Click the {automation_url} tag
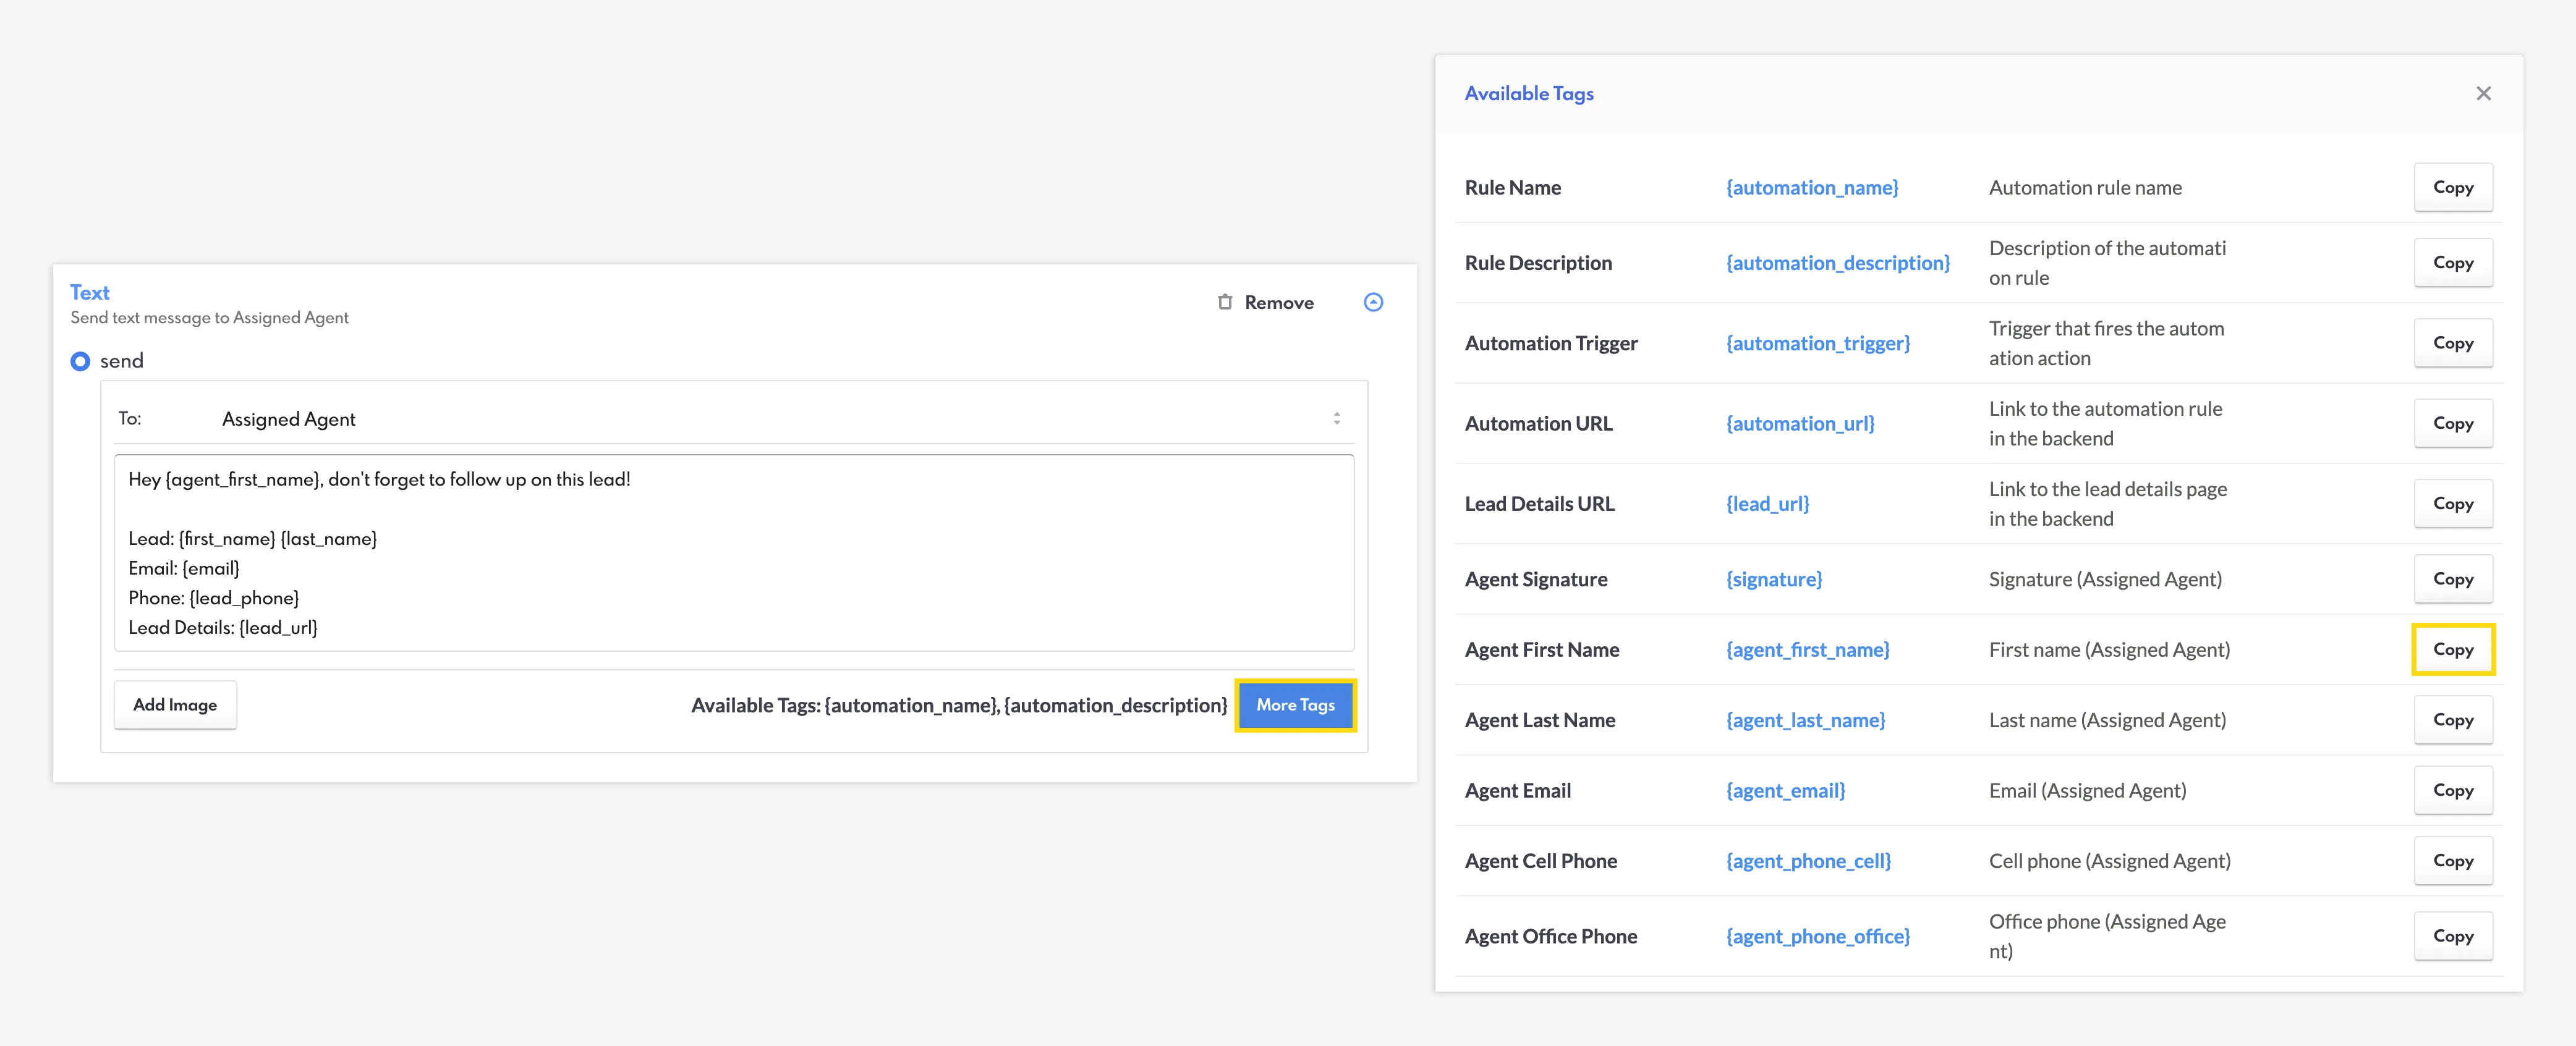Viewport: 2576px width, 1046px height. pos(1800,424)
